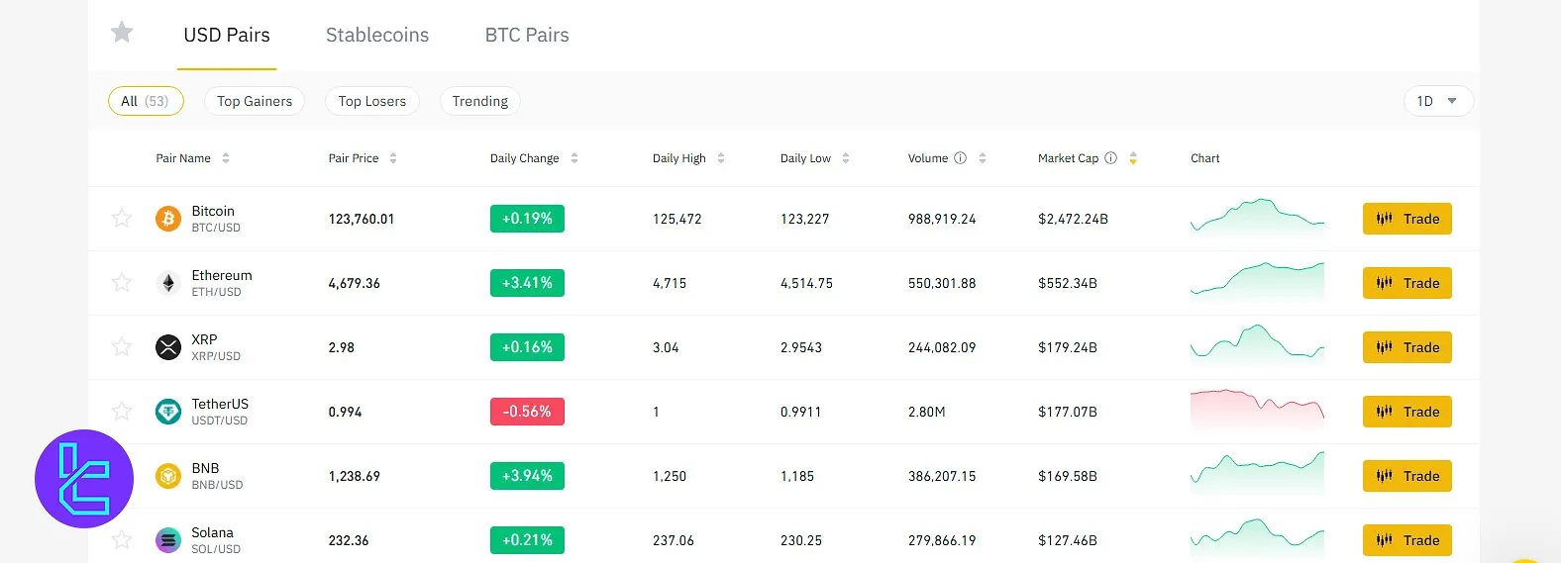The height and width of the screenshot is (563, 1561).
Task: View the TetherUS red sparkline chart
Action: click(x=1257, y=410)
